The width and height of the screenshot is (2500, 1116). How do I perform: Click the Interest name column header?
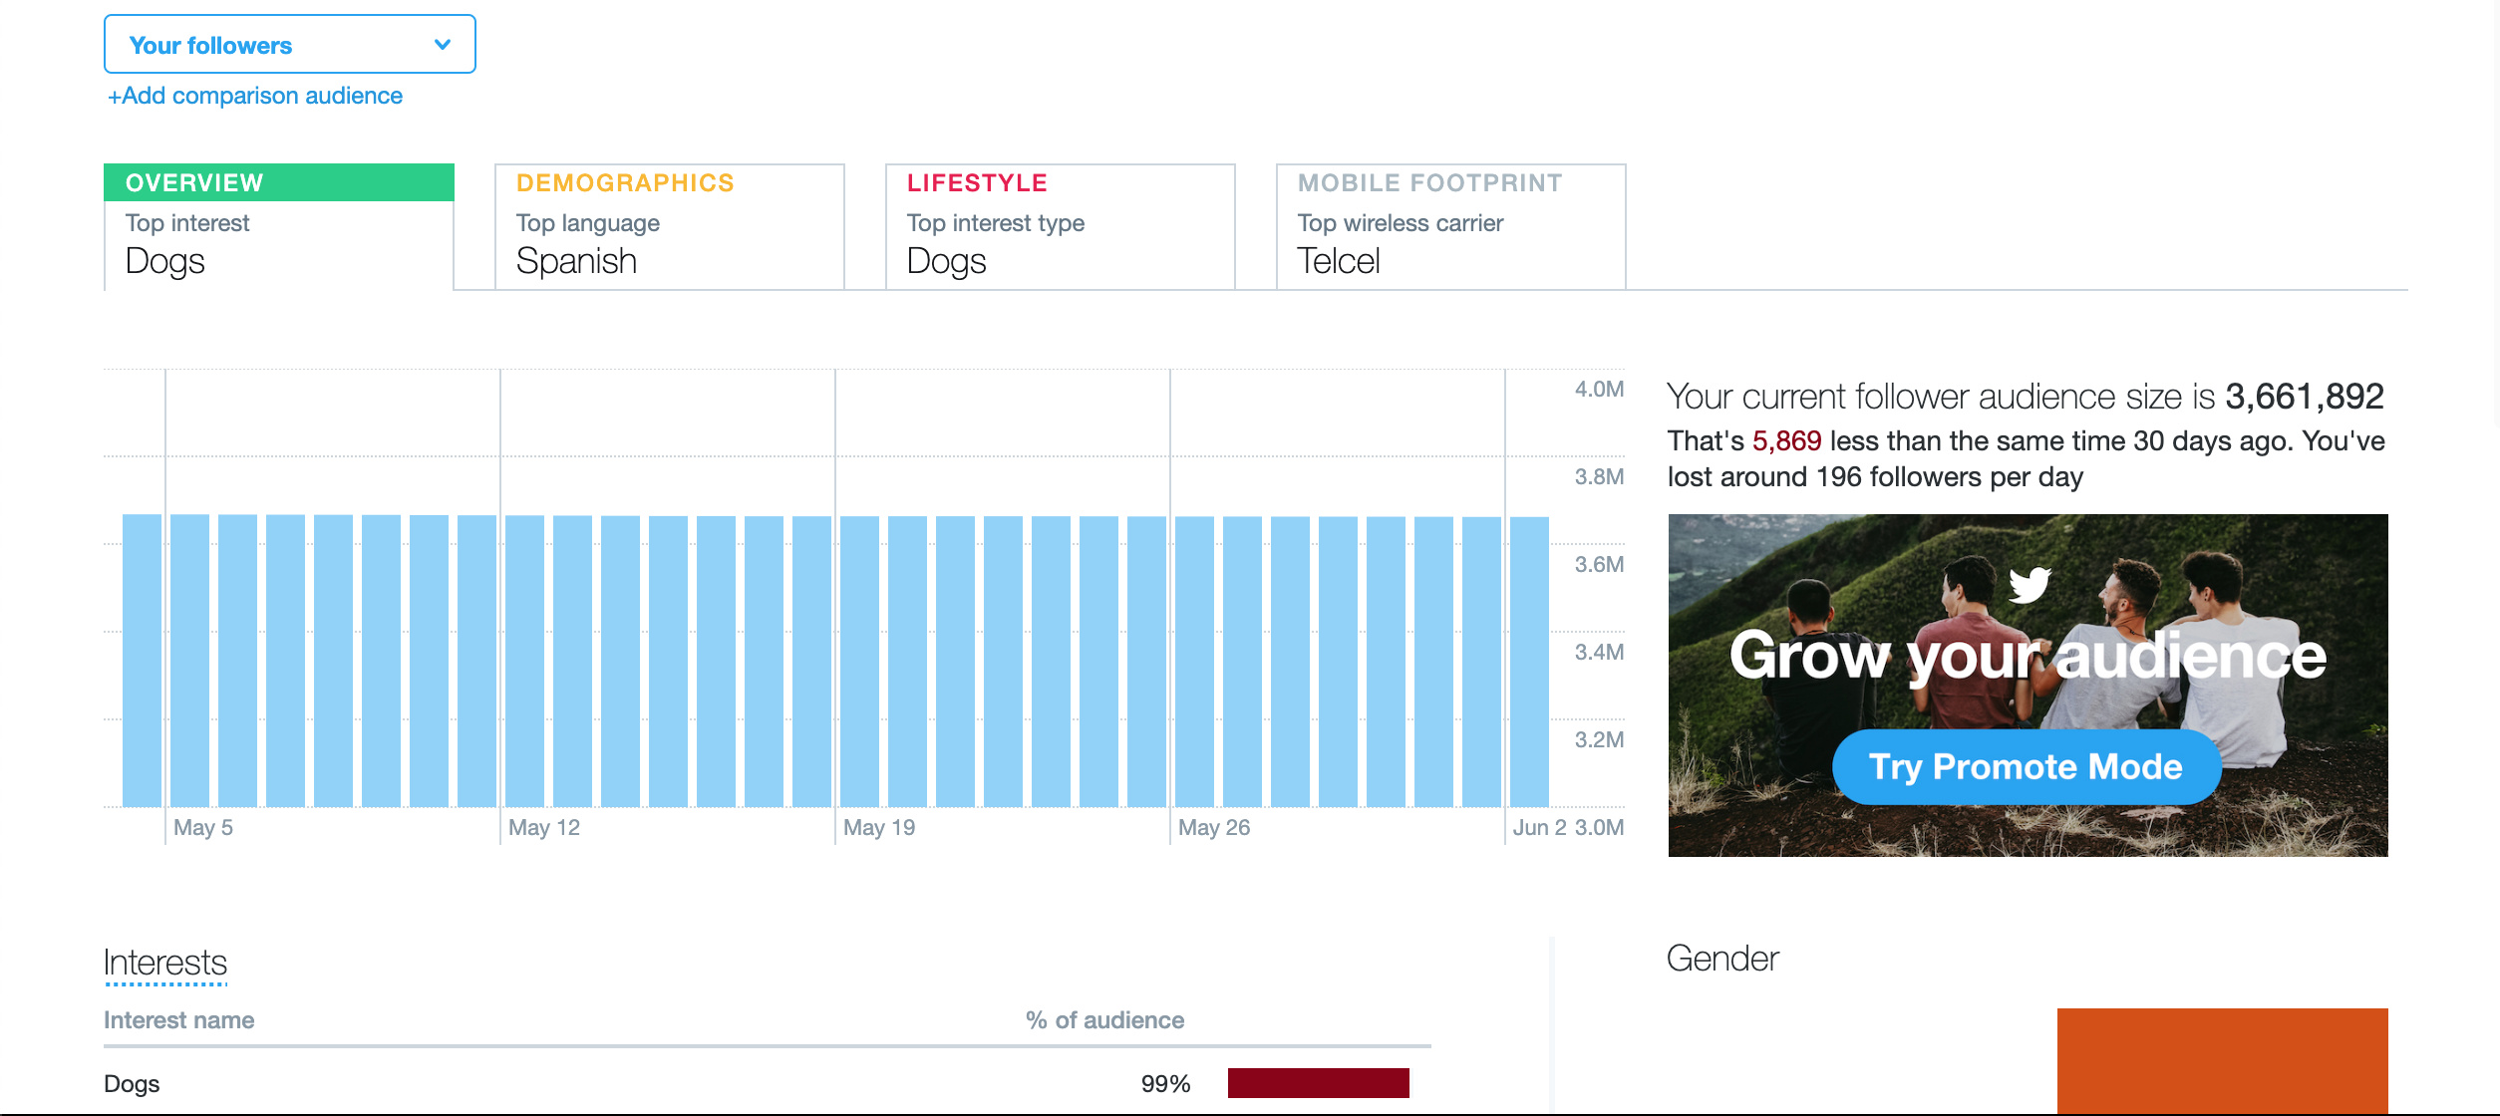click(x=179, y=1020)
